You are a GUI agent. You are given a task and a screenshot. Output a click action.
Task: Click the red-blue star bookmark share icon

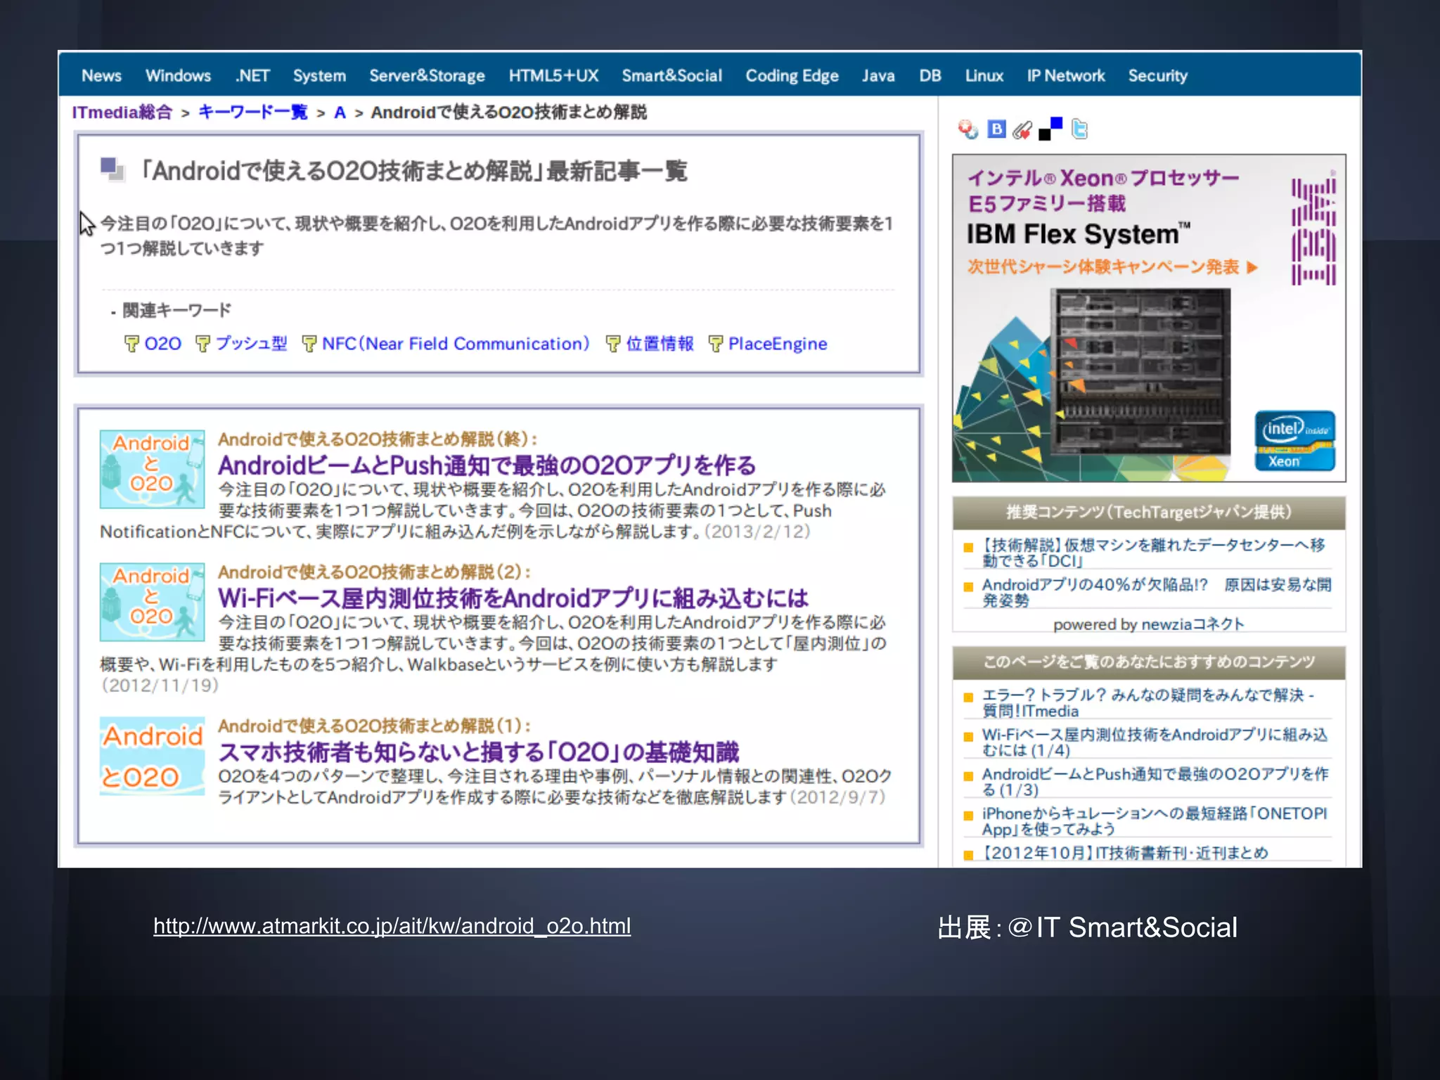click(x=968, y=129)
